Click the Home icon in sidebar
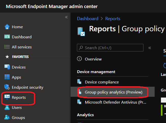166x123 pixels. (7, 27)
